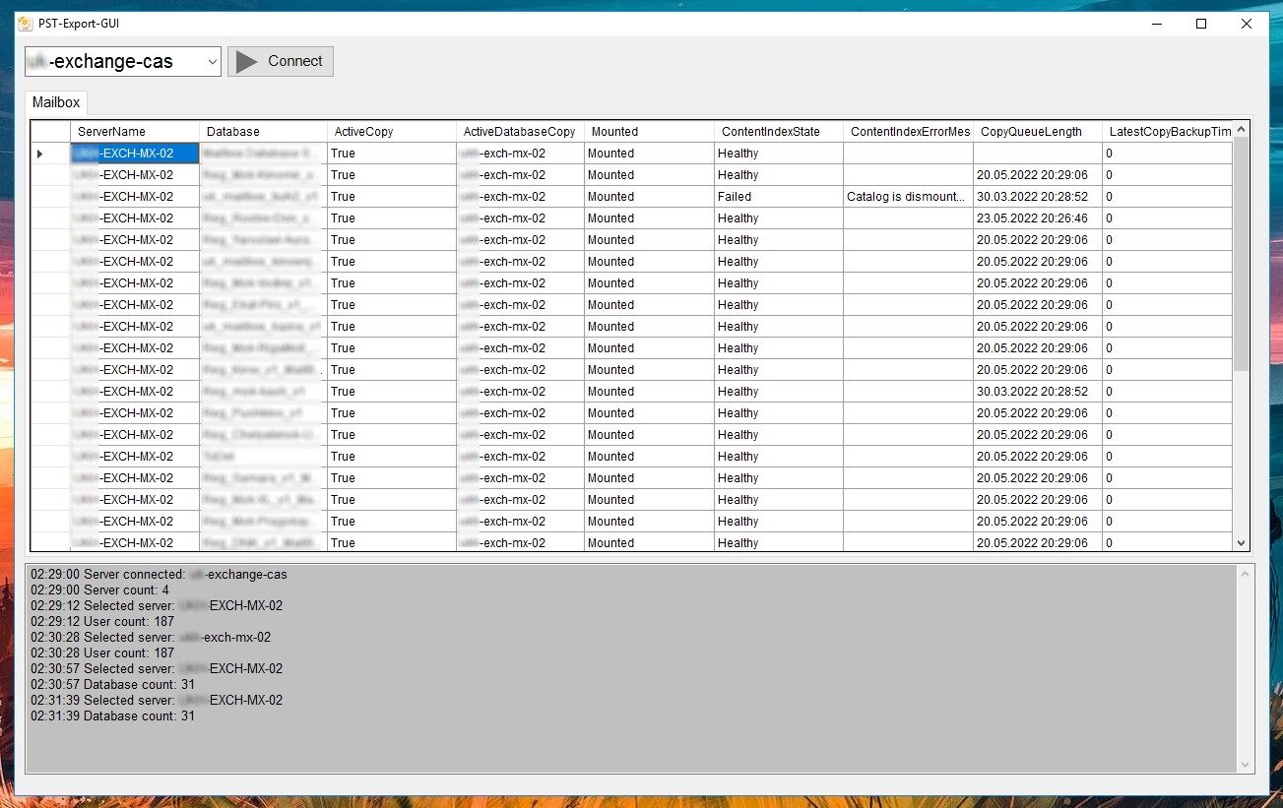Select the True cell in the Failed row
This screenshot has height=808, width=1283.
392,197
